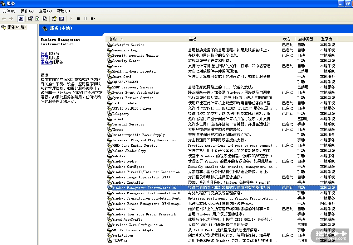Click the 停止 service link
Screen dimensions: 353x245
(x=44, y=54)
